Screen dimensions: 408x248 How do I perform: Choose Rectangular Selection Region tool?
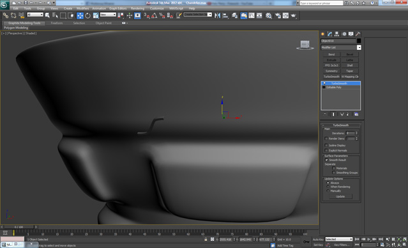coord(63,15)
